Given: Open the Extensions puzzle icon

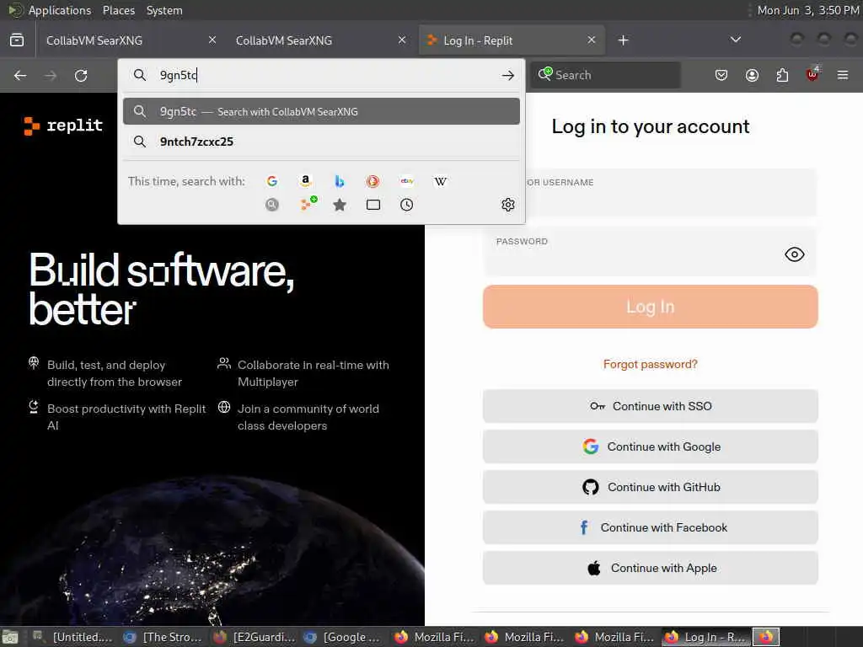Looking at the screenshot, I should click(782, 75).
